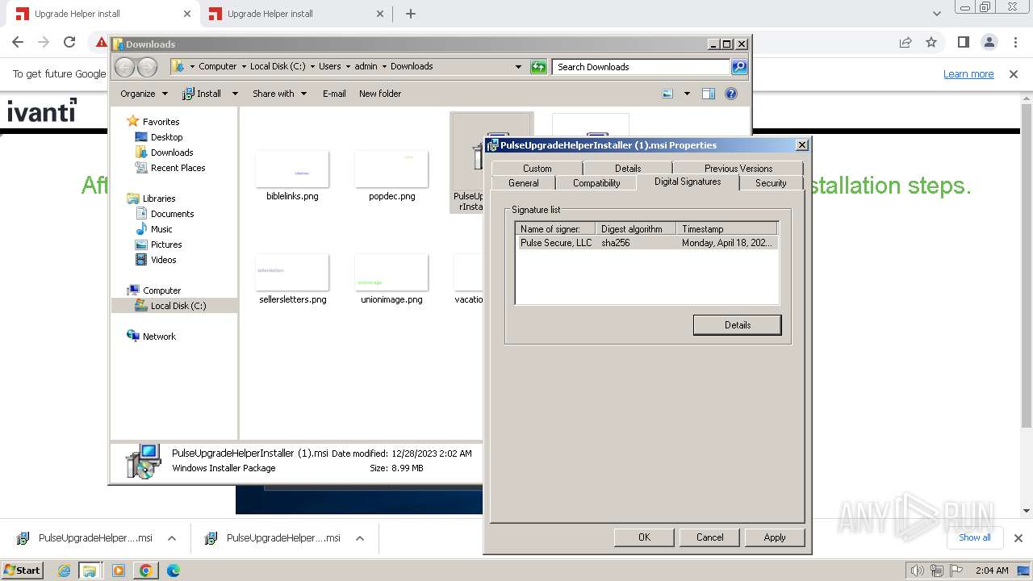The height and width of the screenshot is (581, 1033).
Task: Click Apply in the Properties dialog
Action: click(x=775, y=537)
